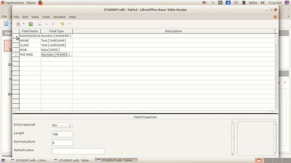Click the Bluetooth indicator icon
291x163 pixels.
[228, 3]
